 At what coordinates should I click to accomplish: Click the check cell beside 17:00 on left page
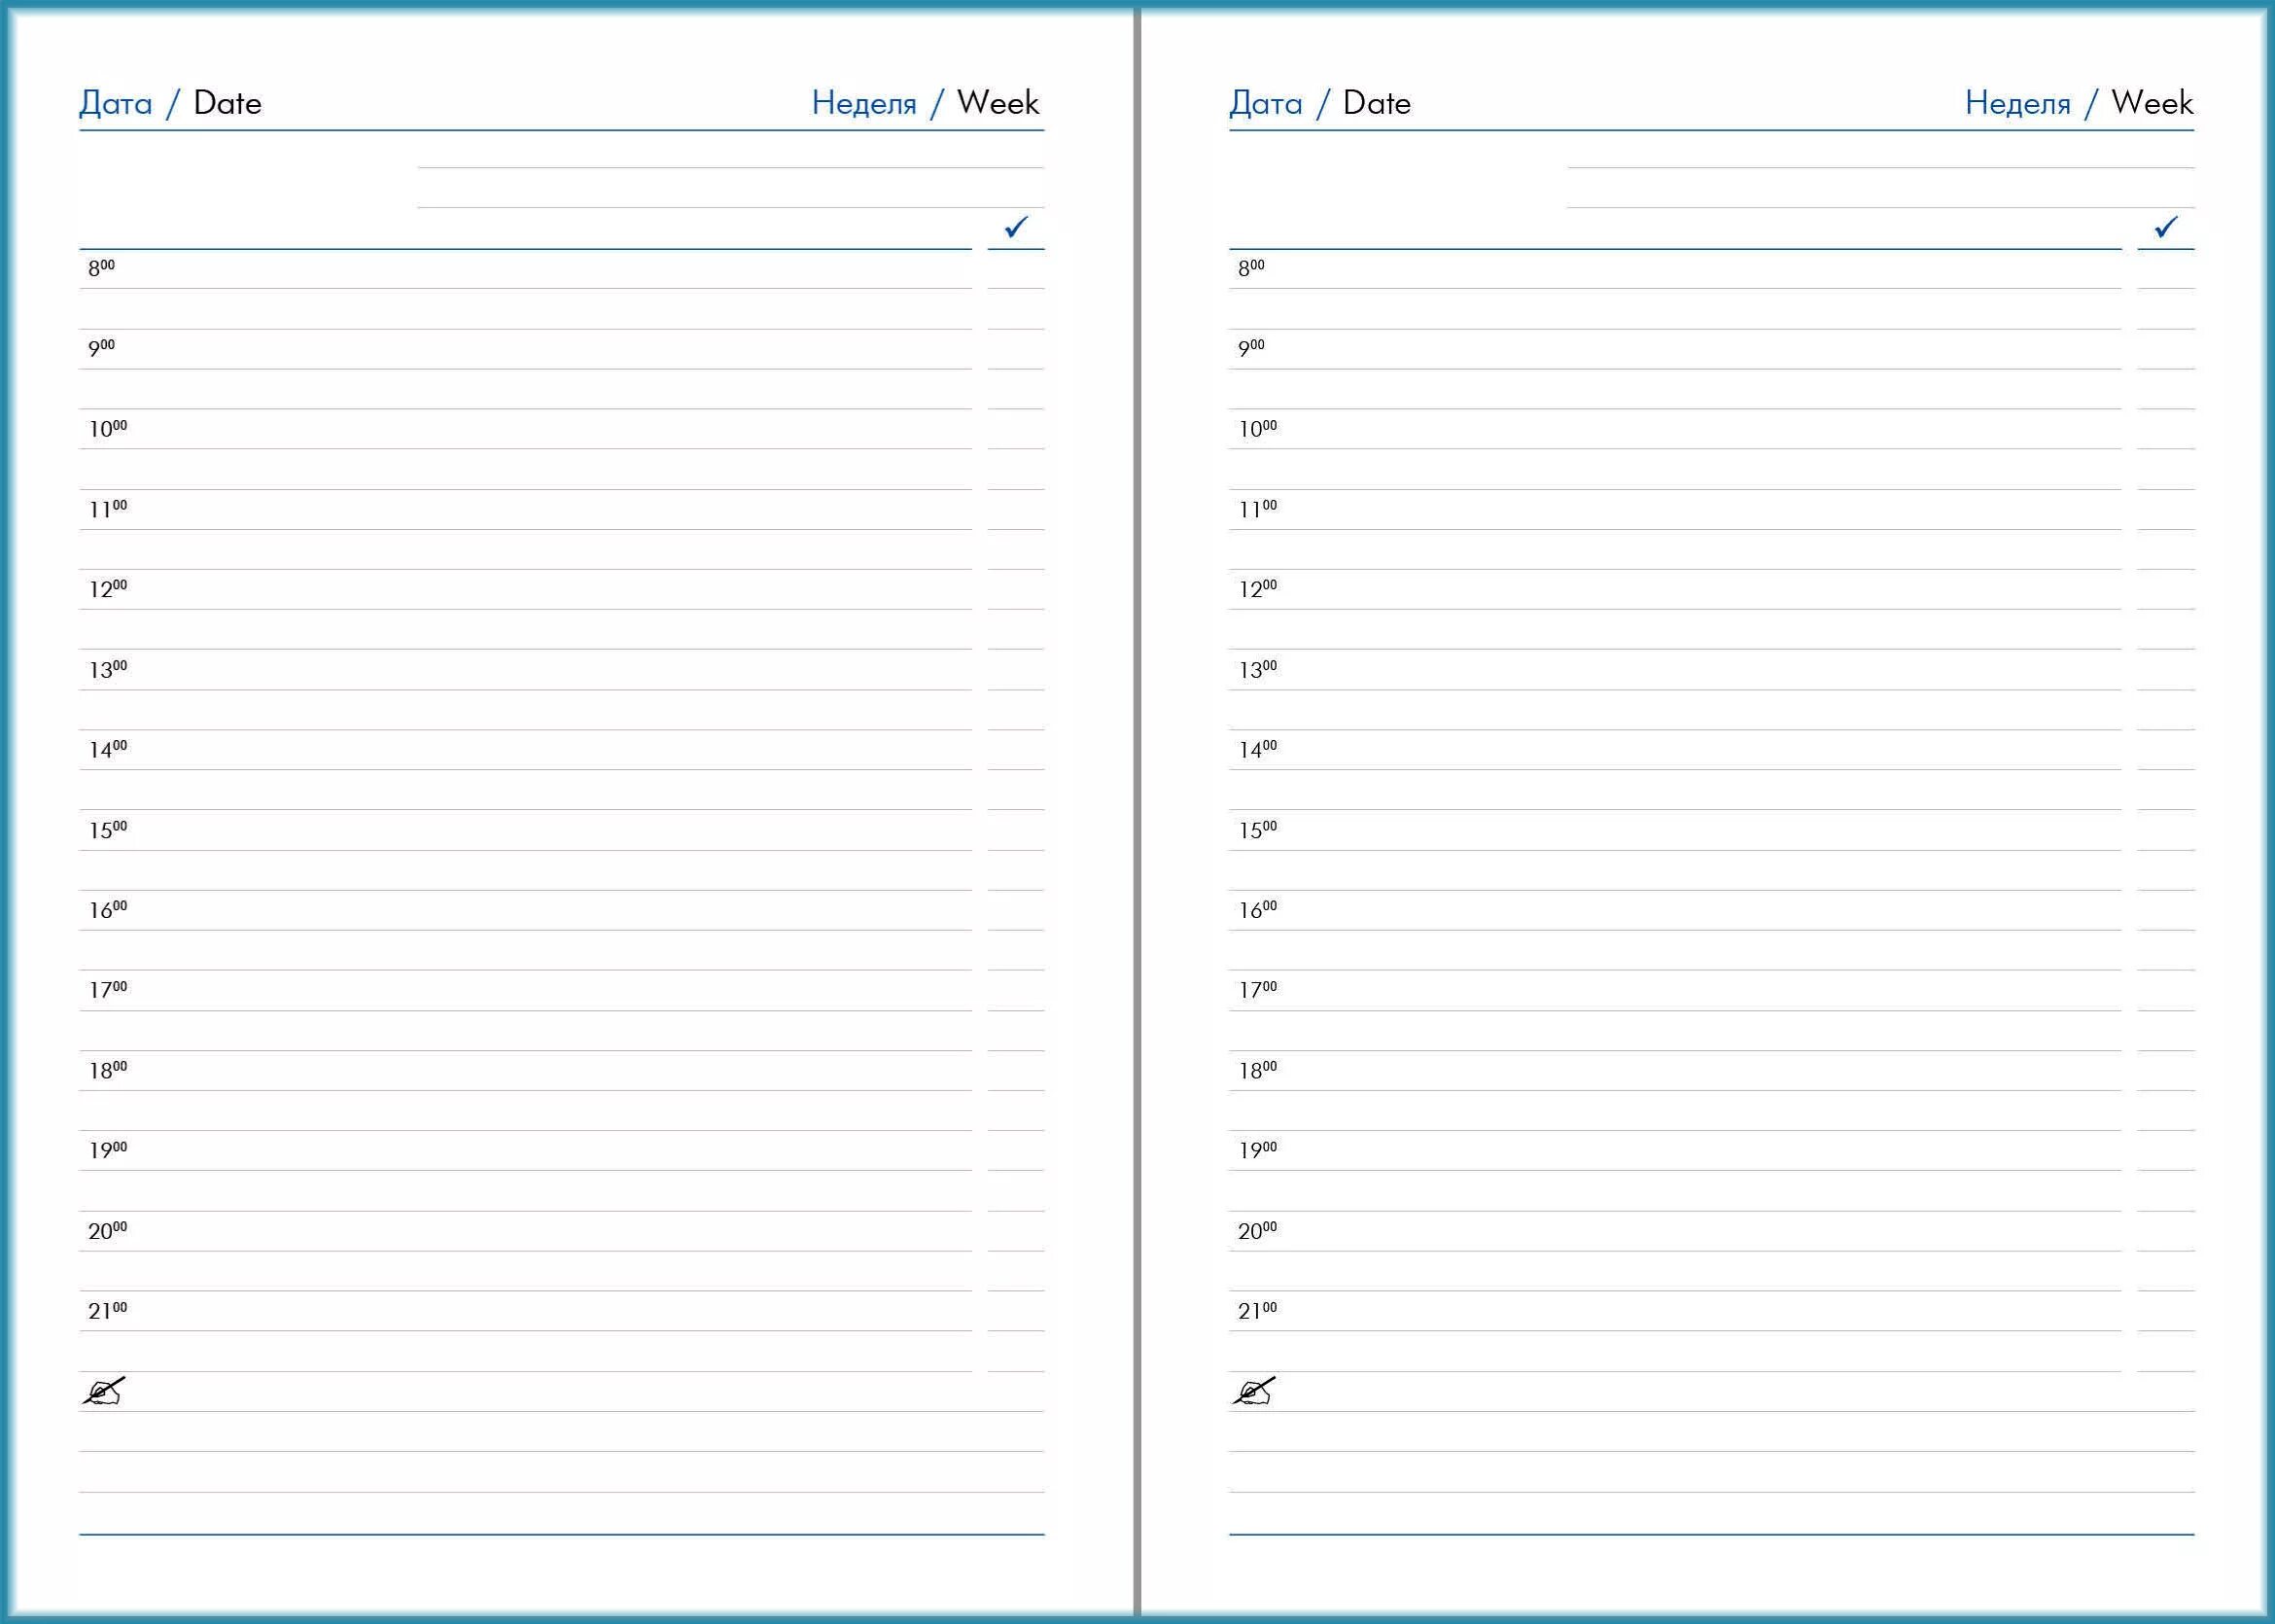pos(1016,991)
